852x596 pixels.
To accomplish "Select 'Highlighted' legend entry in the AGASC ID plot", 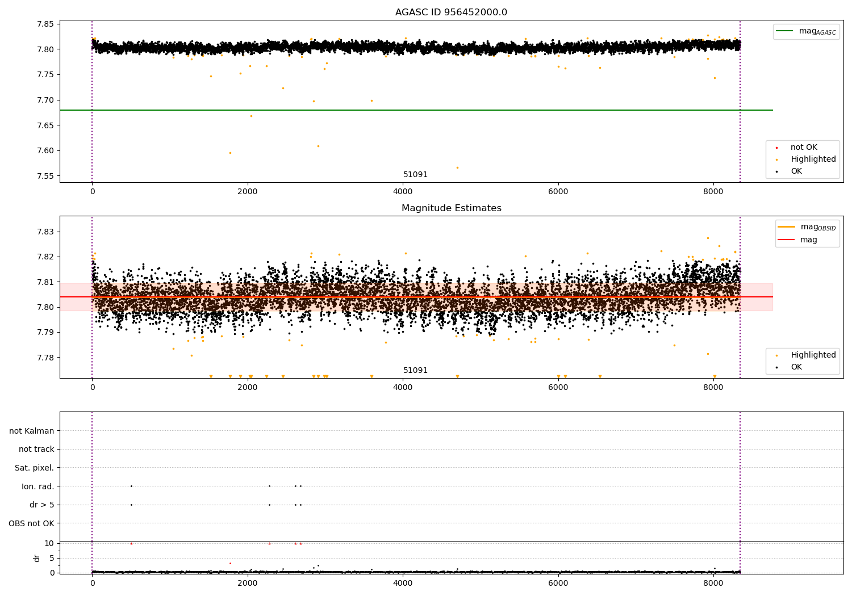I will (813, 160).
